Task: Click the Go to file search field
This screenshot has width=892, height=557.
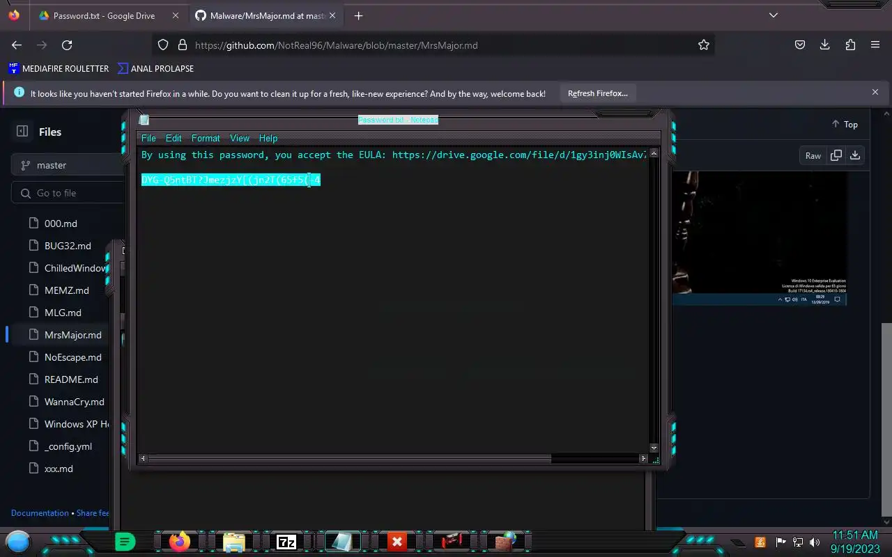Action: pos(68,193)
